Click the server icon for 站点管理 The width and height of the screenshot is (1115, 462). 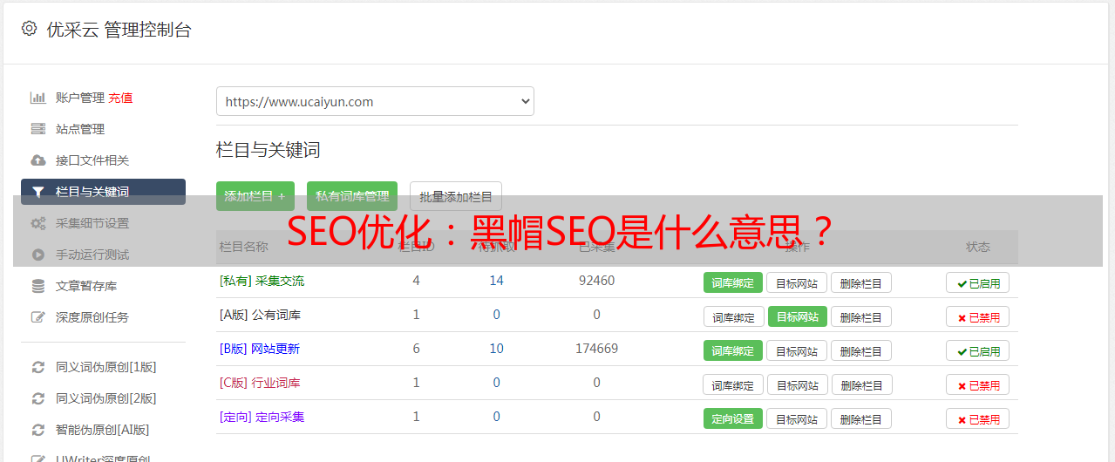[x=37, y=129]
